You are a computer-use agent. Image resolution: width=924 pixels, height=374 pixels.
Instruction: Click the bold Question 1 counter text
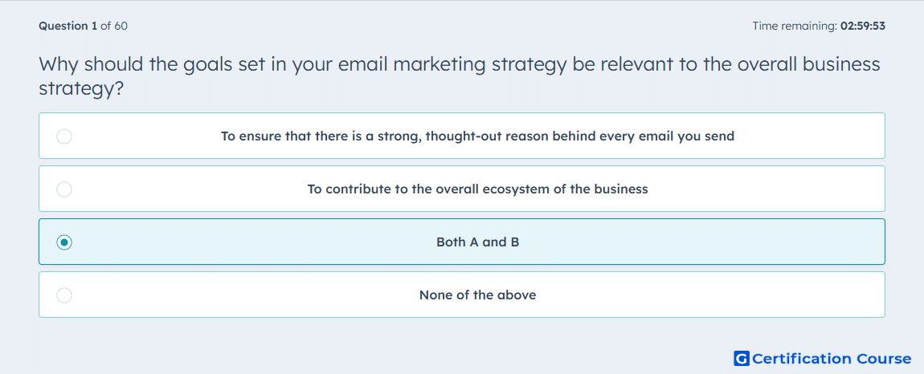(x=67, y=26)
